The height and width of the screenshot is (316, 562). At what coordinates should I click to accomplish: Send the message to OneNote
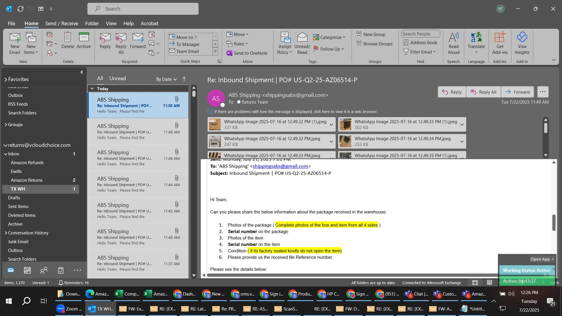coord(247,53)
